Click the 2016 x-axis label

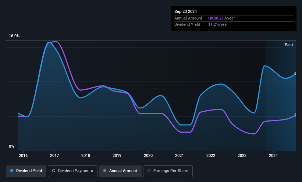coord(23,155)
